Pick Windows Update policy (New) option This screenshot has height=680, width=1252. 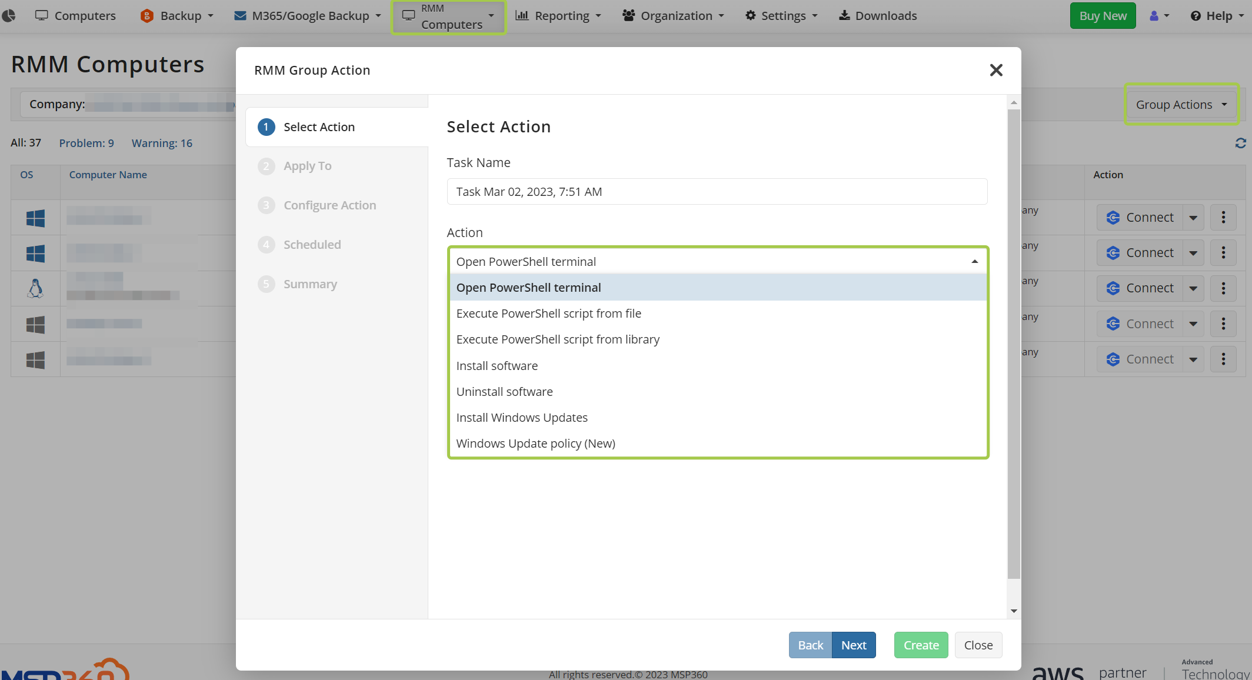718,444
